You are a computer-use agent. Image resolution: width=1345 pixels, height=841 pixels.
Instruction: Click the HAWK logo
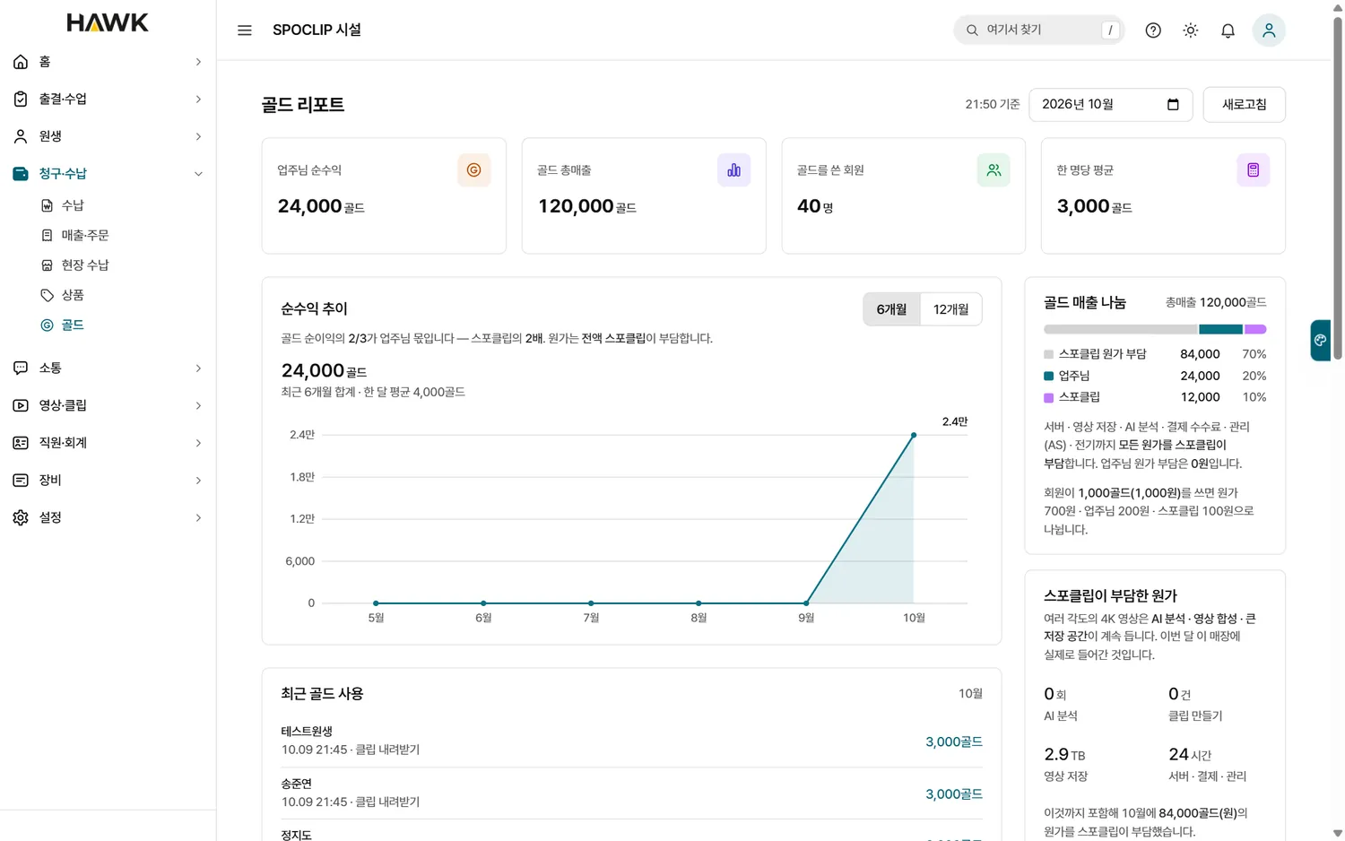pos(108,23)
